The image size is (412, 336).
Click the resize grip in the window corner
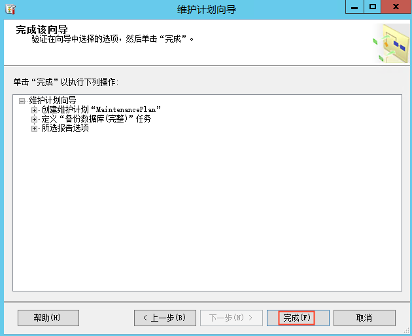(407, 331)
